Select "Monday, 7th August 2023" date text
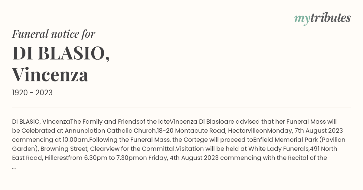The image size is (363, 190). pos(305,131)
